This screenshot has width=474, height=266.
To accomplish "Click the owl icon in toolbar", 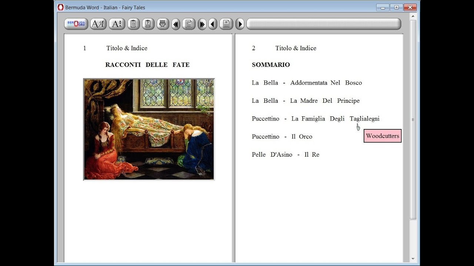I will 163,24.
